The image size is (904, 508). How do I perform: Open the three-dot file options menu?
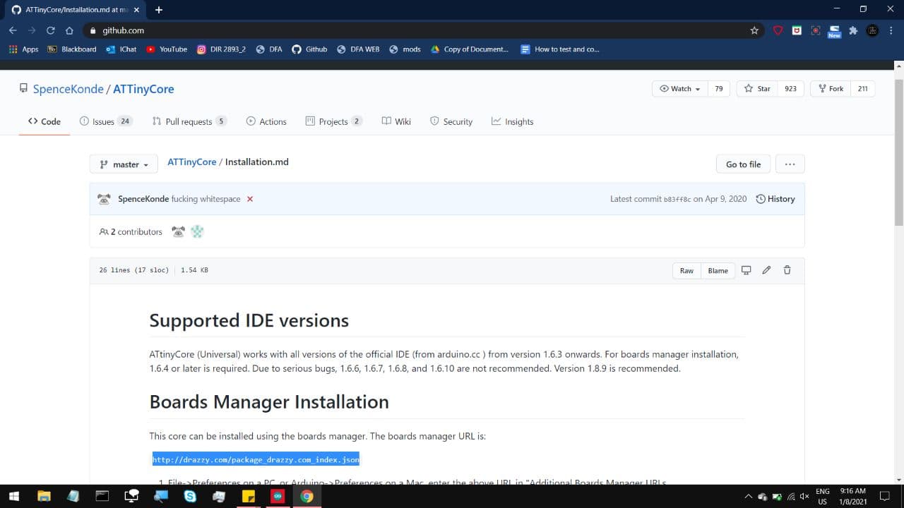(x=790, y=164)
